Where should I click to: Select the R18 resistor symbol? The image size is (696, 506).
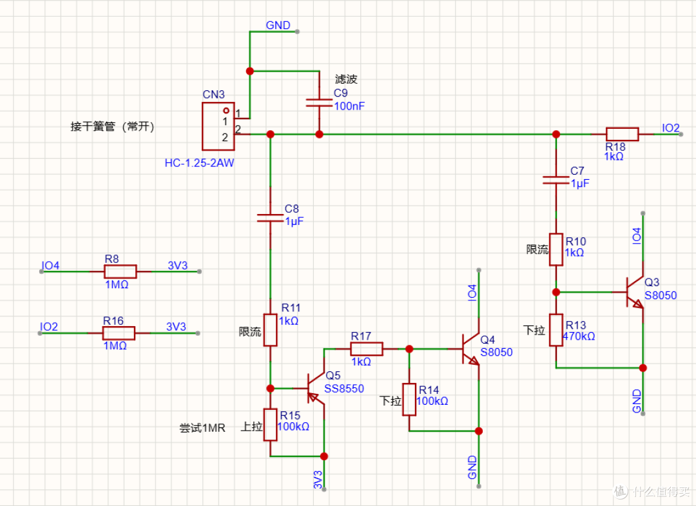pos(622,134)
